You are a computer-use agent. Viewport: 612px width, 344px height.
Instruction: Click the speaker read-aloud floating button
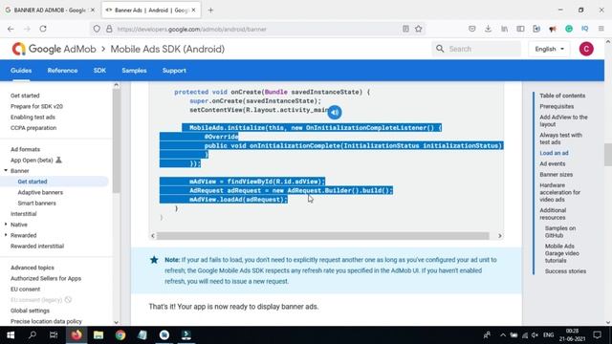tap(335, 113)
